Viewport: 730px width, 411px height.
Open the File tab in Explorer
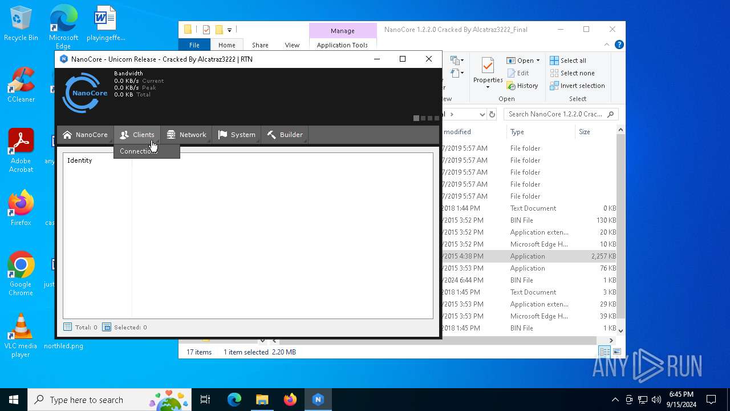[194, 45]
